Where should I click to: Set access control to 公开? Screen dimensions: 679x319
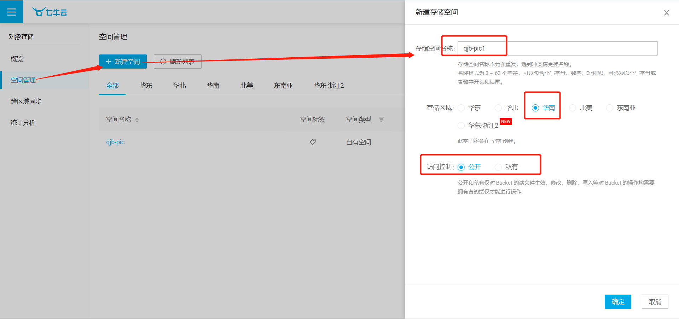(x=461, y=167)
